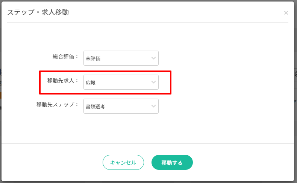Click the 総合評価 field label

point(65,57)
